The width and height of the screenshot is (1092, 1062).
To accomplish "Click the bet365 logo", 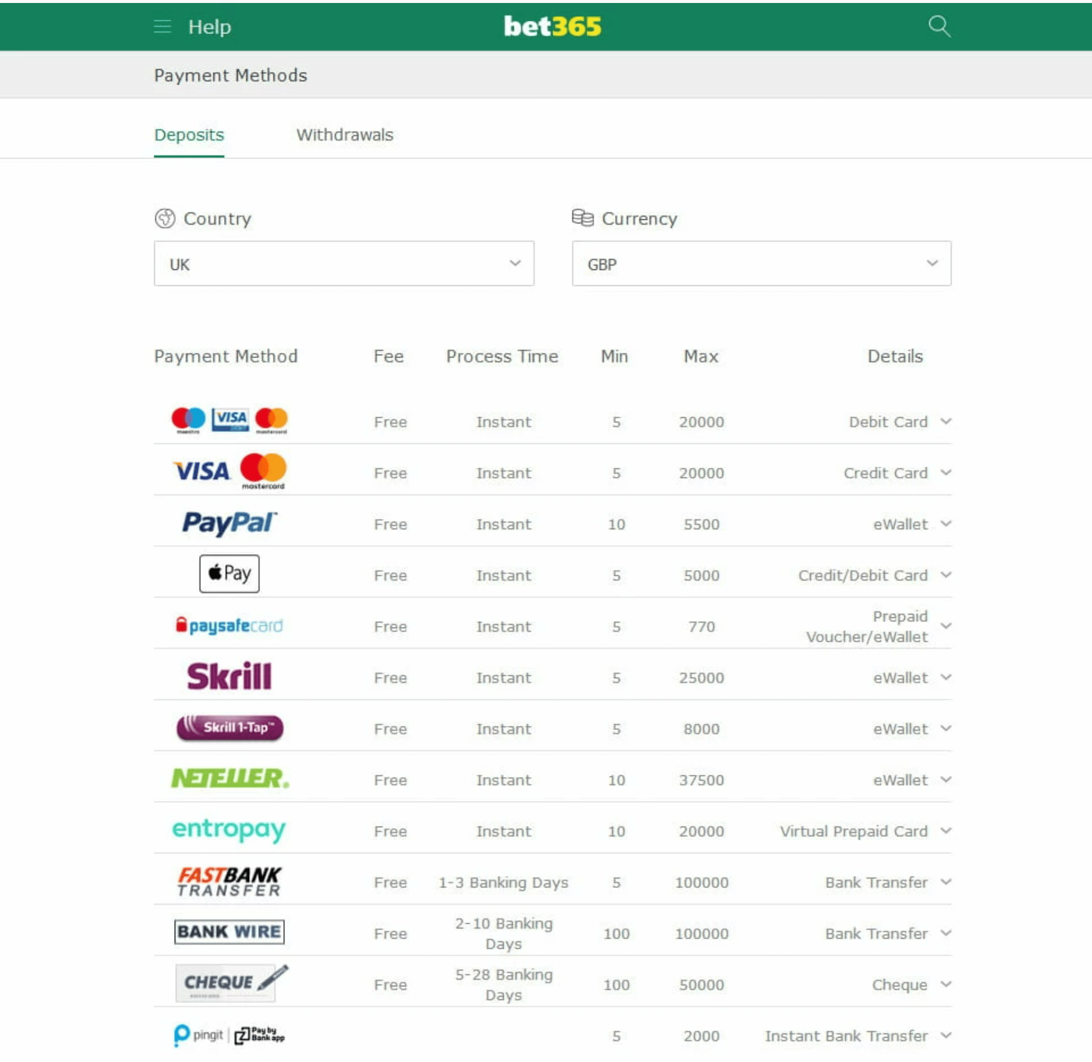I will (x=553, y=27).
